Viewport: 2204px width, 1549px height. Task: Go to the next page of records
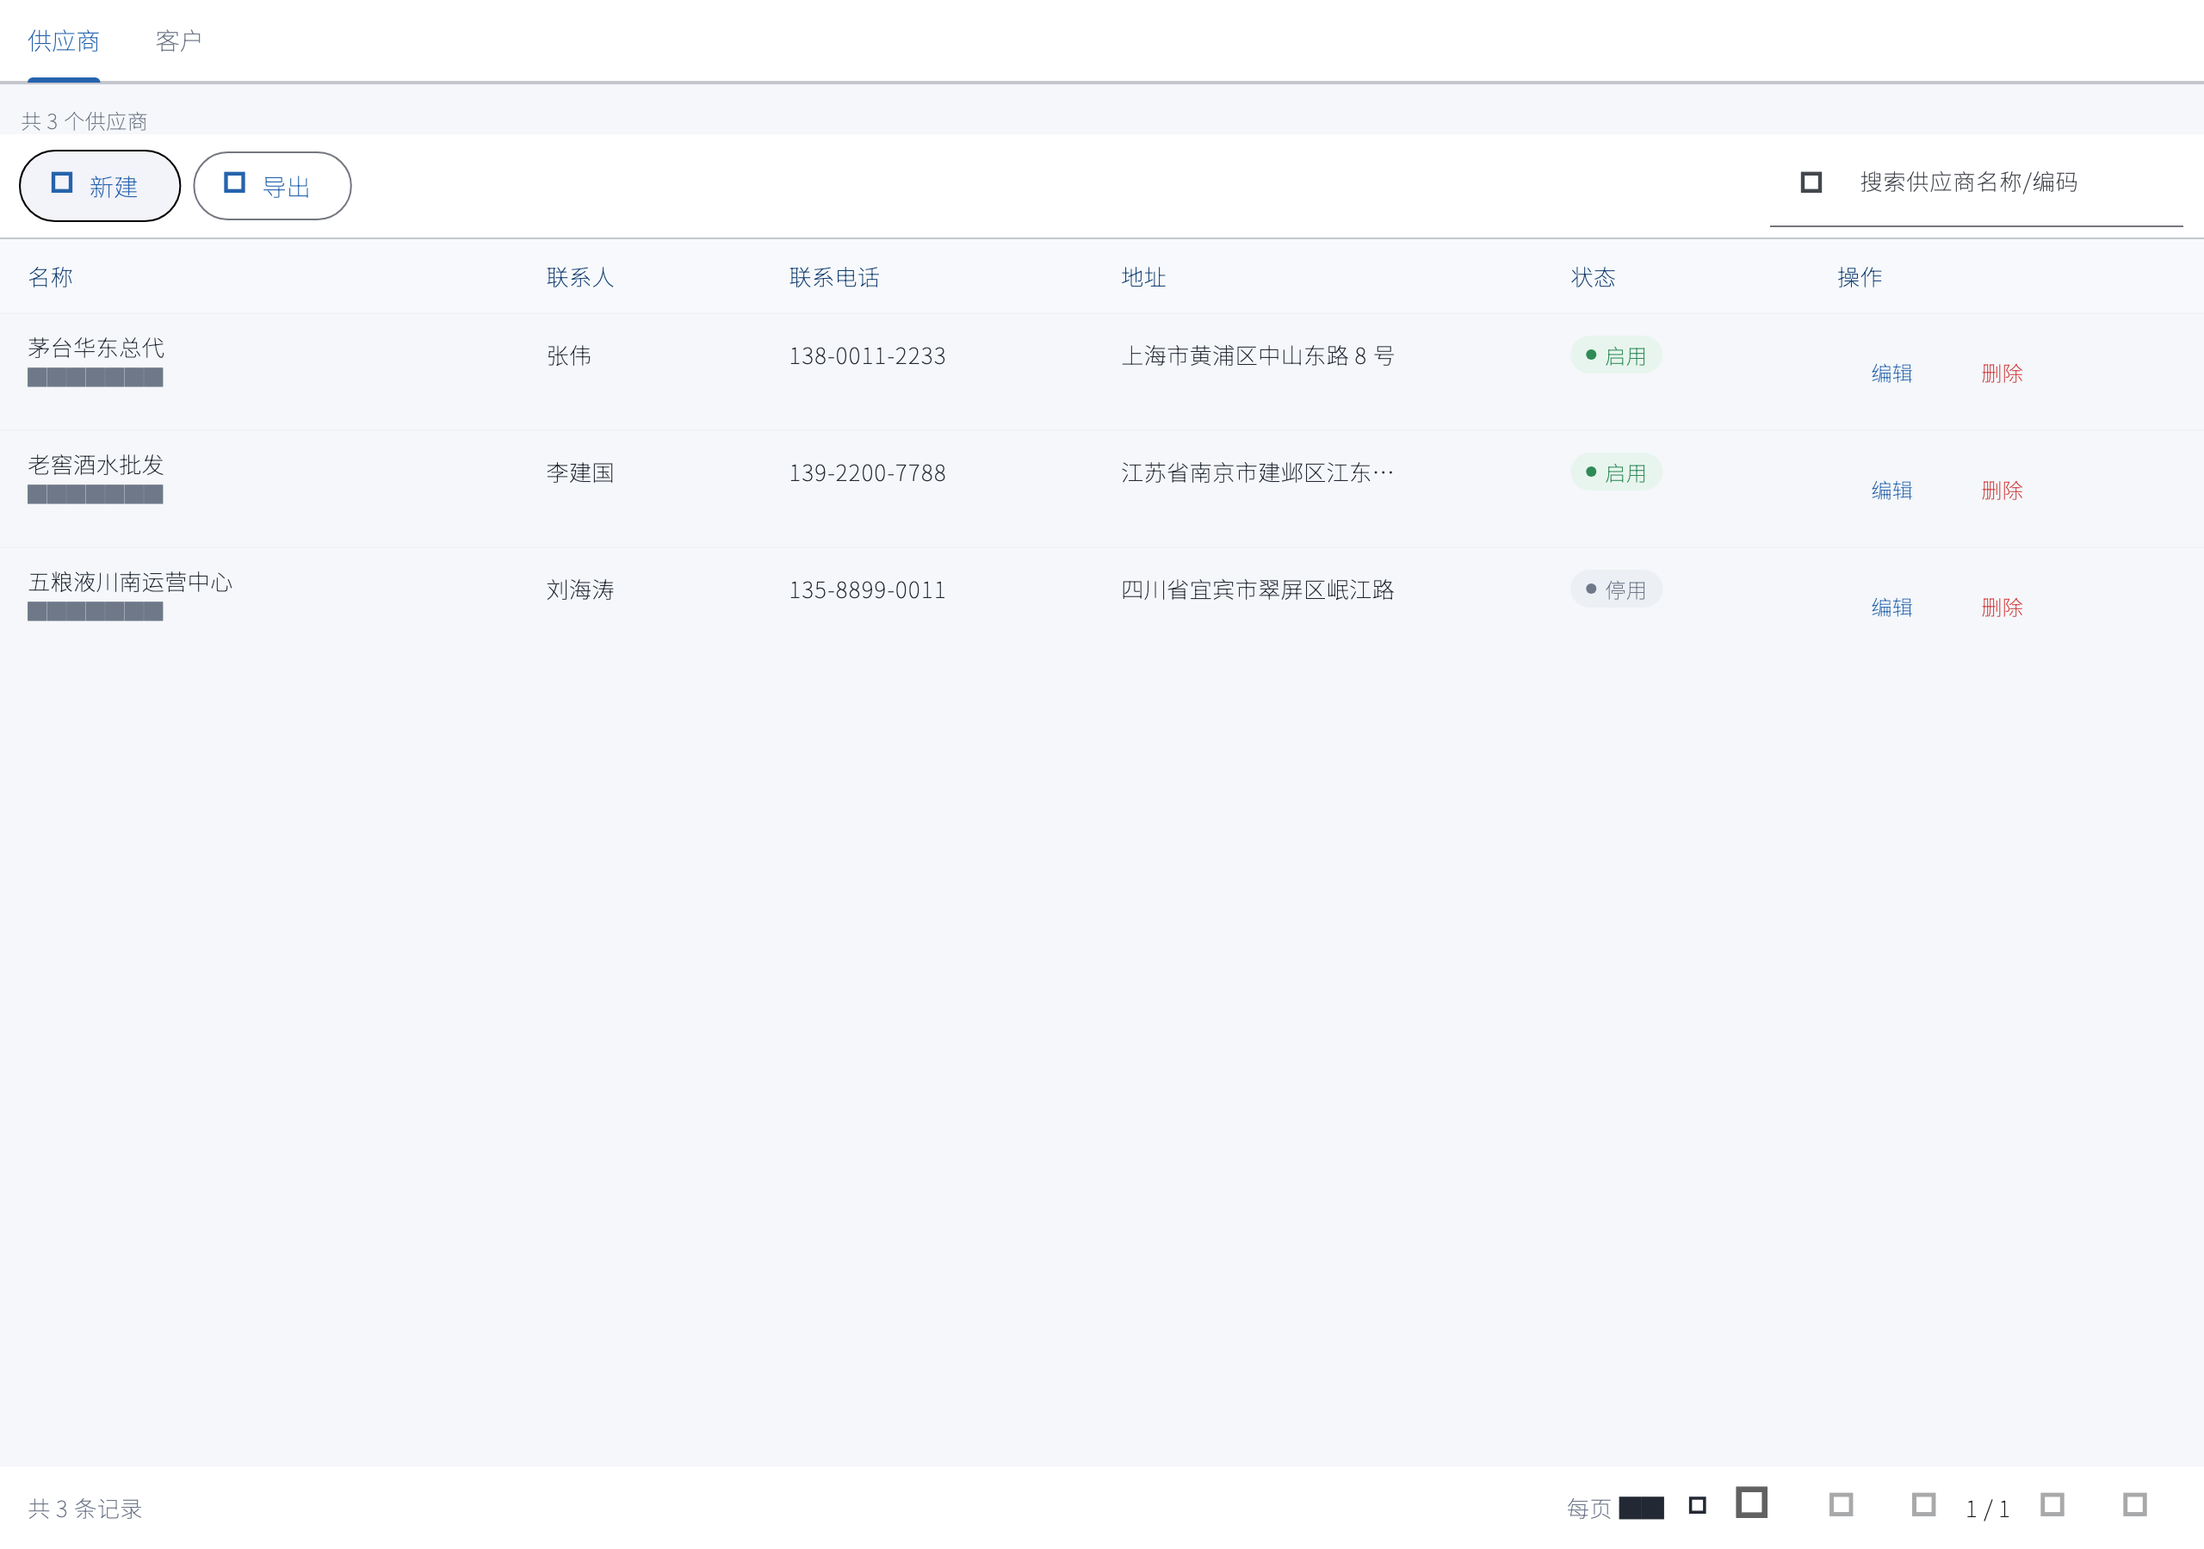2052,1504
